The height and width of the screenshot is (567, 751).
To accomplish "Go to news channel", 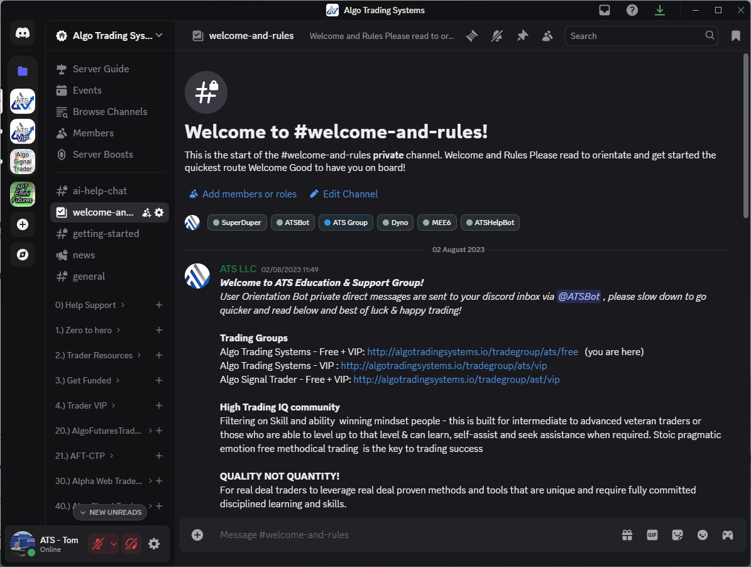I will coord(110,255).
